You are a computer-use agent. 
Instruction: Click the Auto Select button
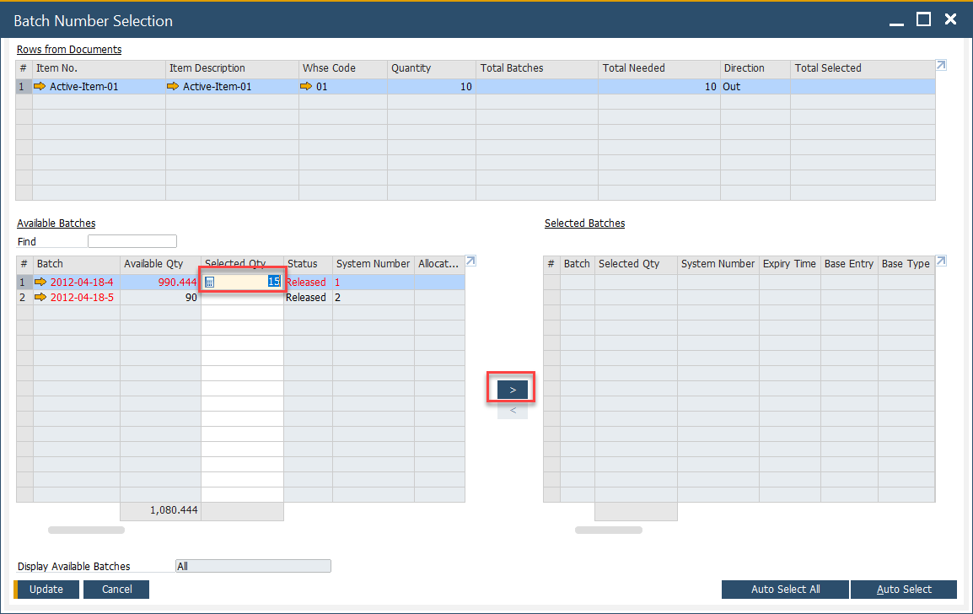[904, 590]
